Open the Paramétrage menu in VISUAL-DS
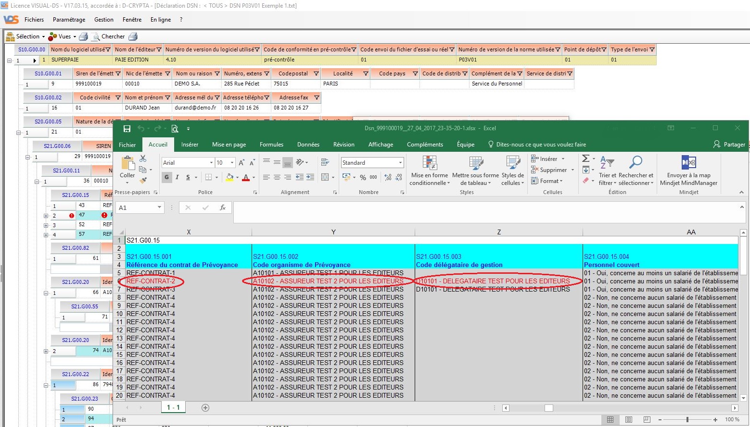Image resolution: width=750 pixels, height=427 pixels. click(x=69, y=20)
